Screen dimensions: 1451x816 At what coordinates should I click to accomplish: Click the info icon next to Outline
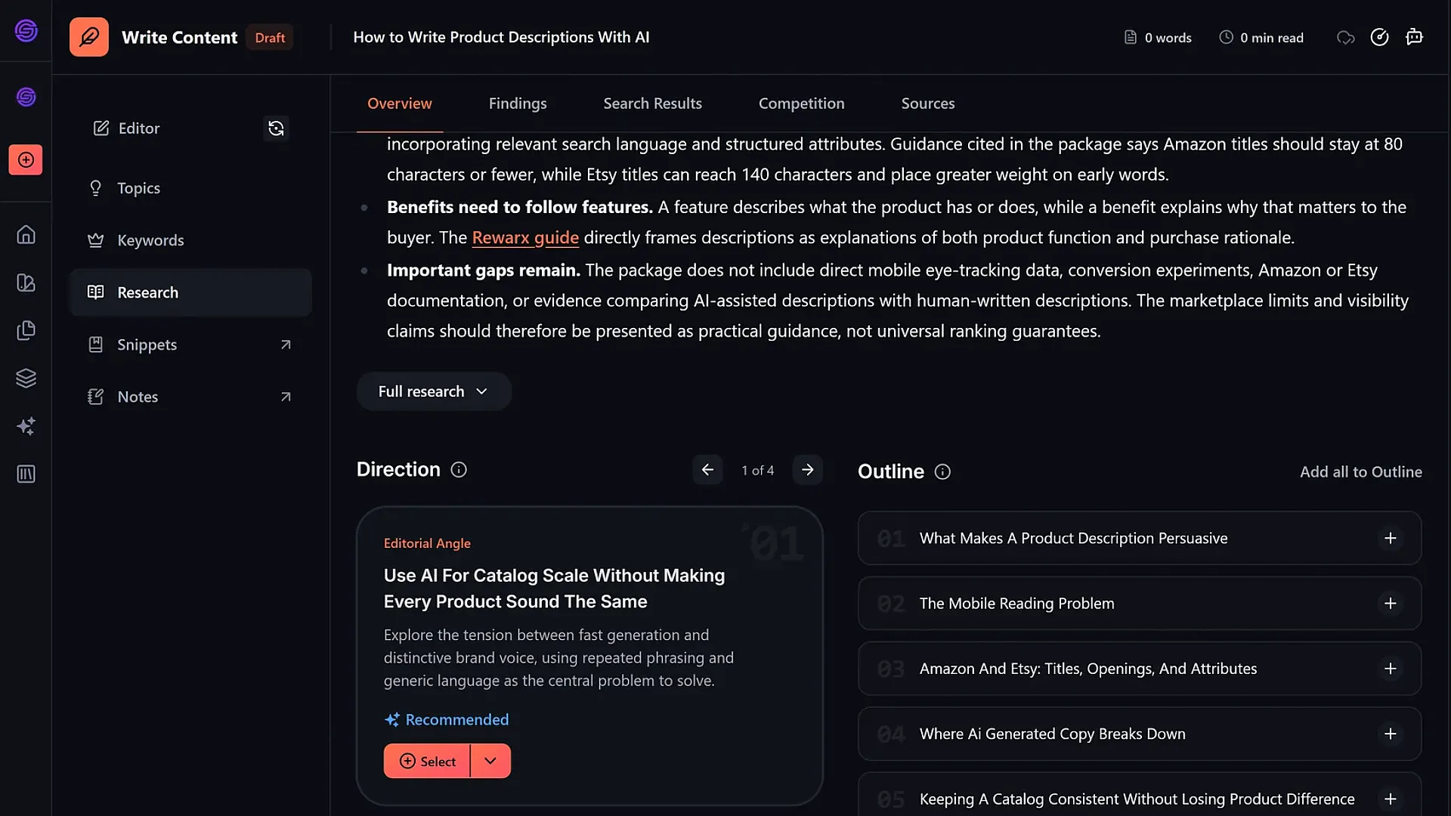pyautogui.click(x=942, y=471)
